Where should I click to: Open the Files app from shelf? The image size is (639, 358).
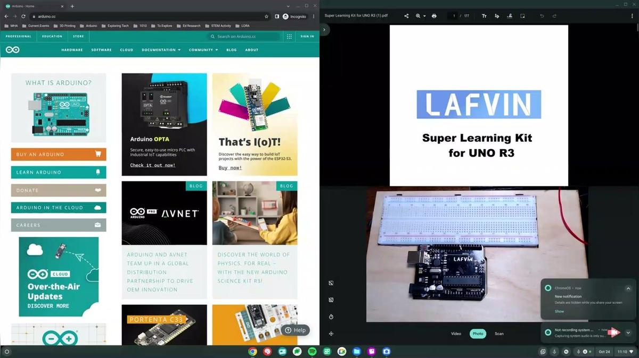tap(357, 352)
